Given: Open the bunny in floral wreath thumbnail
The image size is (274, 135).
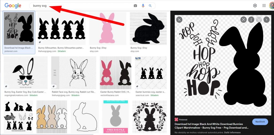Looking at the screenshot, I should tap(149, 117).
